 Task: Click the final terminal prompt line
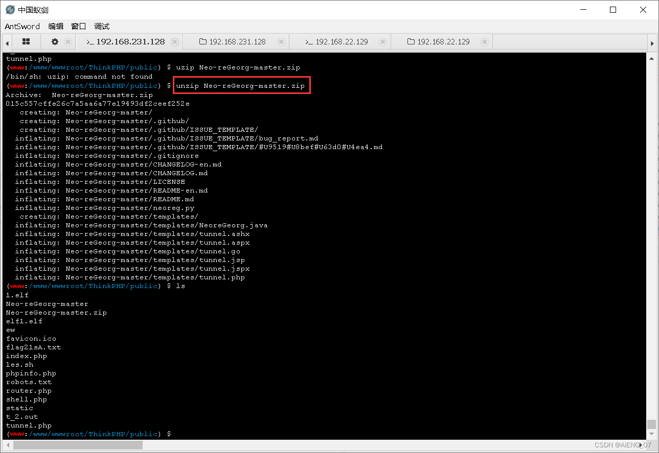(89, 434)
